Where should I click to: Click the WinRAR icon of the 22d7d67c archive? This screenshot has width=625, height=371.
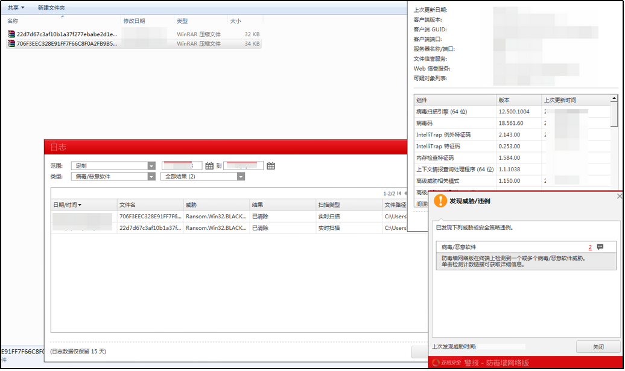(x=11, y=34)
